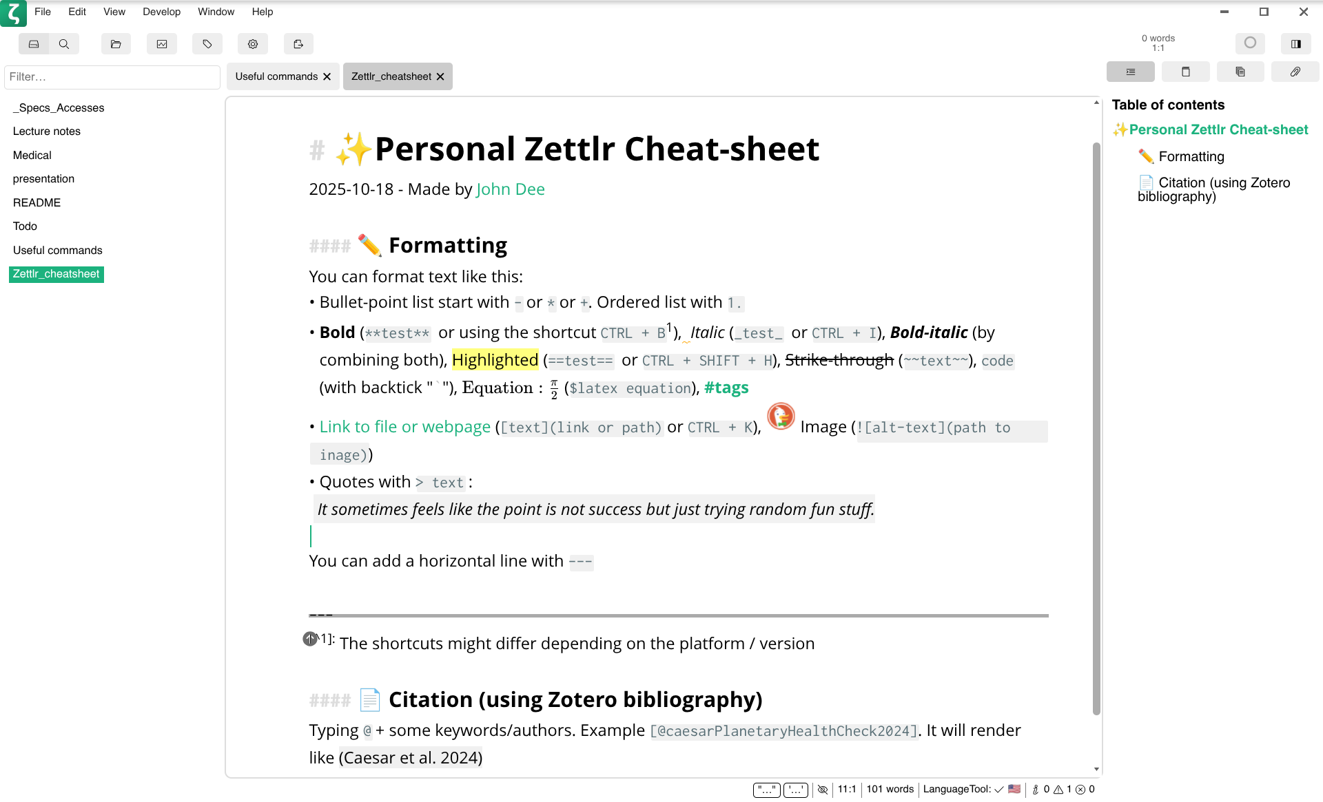1323x802 pixels.
Task: Open the Link to file or webpage link
Action: pyautogui.click(x=404, y=427)
